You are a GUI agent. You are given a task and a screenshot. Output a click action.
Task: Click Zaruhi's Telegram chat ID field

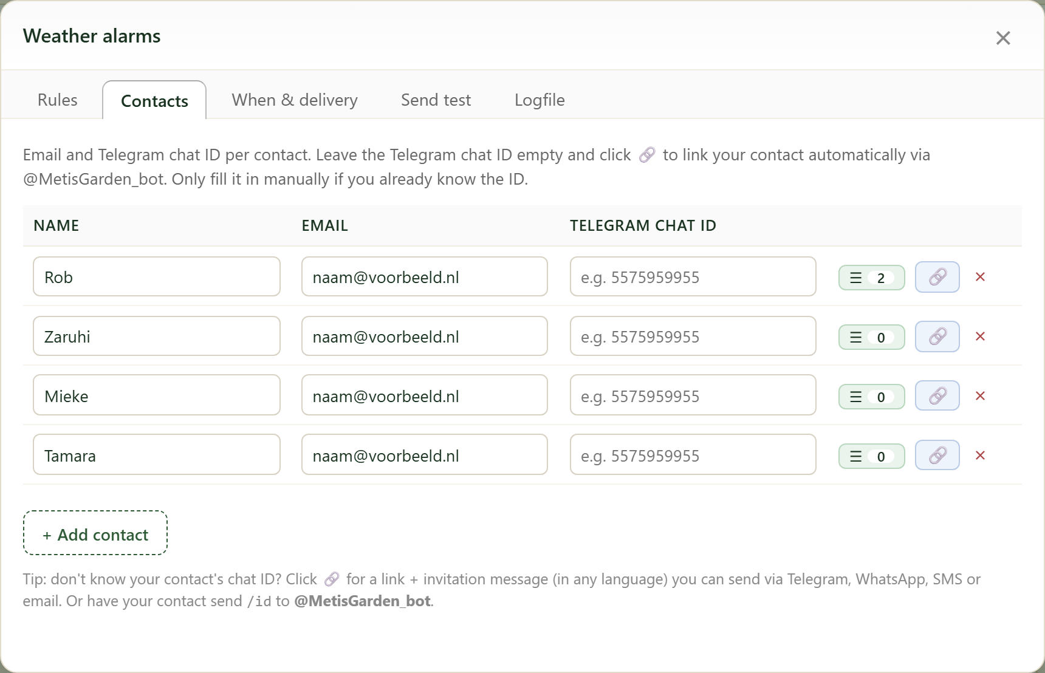coord(693,336)
